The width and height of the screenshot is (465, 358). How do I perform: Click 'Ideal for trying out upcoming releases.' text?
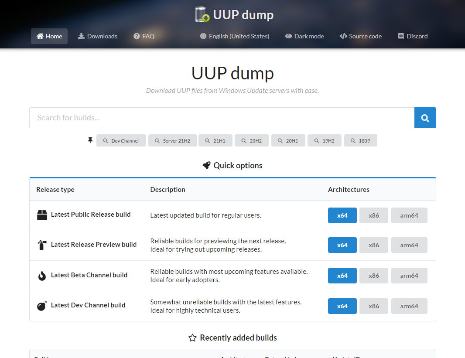(206, 249)
